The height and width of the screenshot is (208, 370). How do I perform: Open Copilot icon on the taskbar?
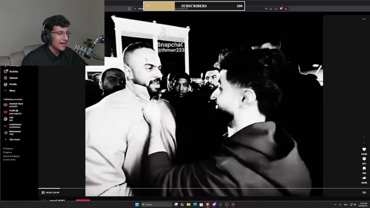(x=182, y=205)
